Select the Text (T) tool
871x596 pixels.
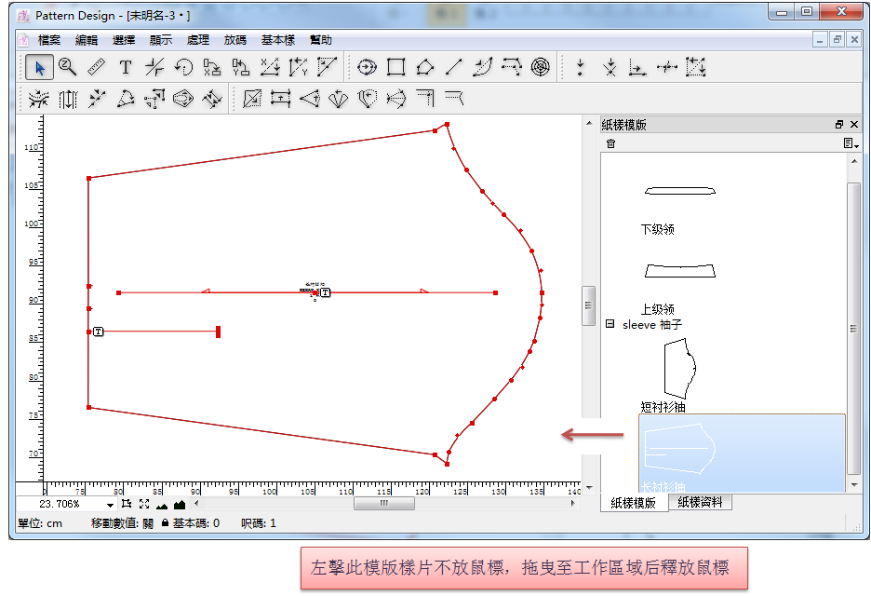(x=126, y=67)
